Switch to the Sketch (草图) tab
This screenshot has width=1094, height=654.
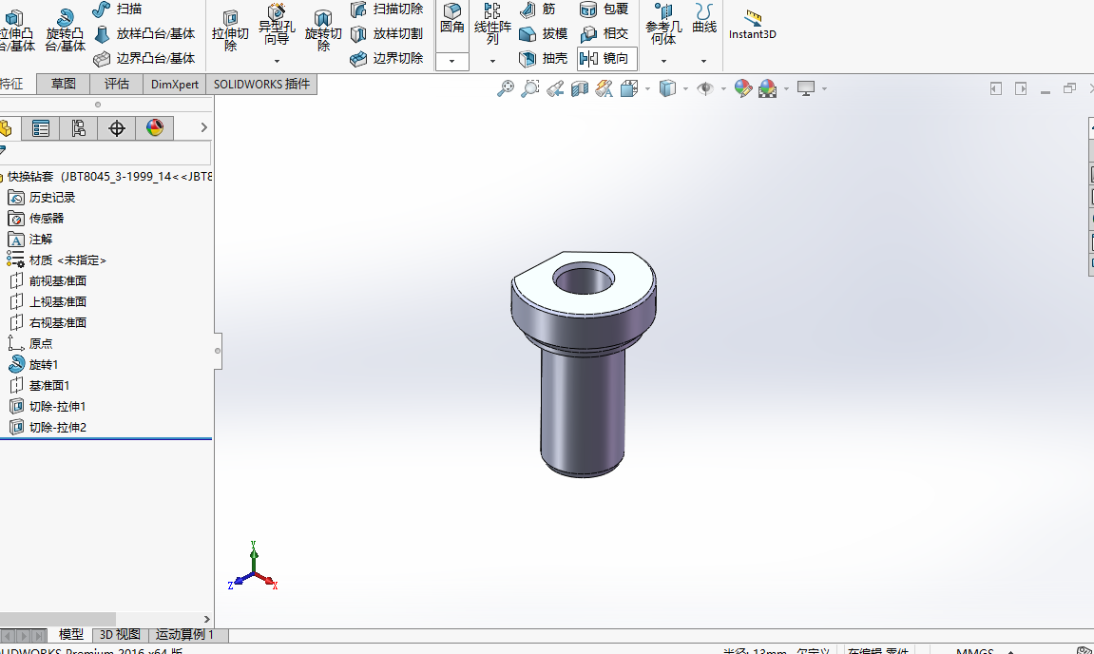click(64, 84)
